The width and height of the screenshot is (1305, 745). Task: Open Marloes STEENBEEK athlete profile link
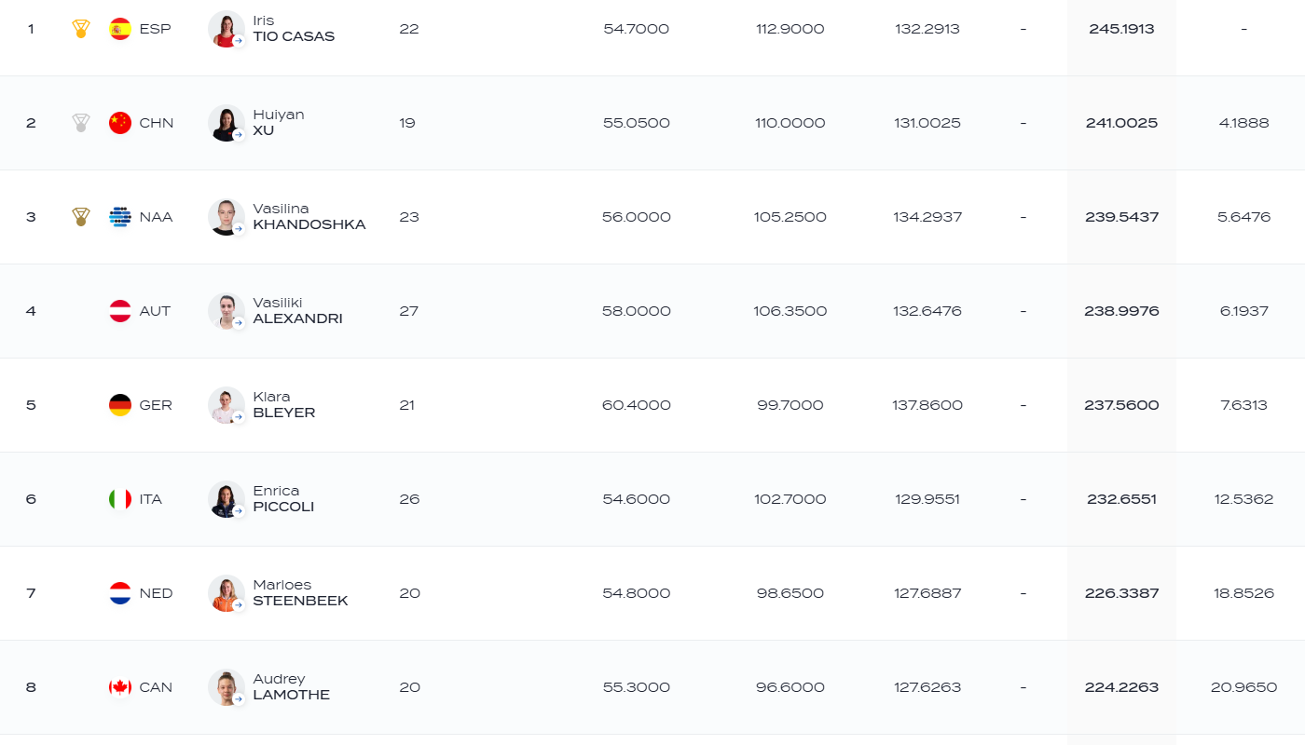pos(300,593)
